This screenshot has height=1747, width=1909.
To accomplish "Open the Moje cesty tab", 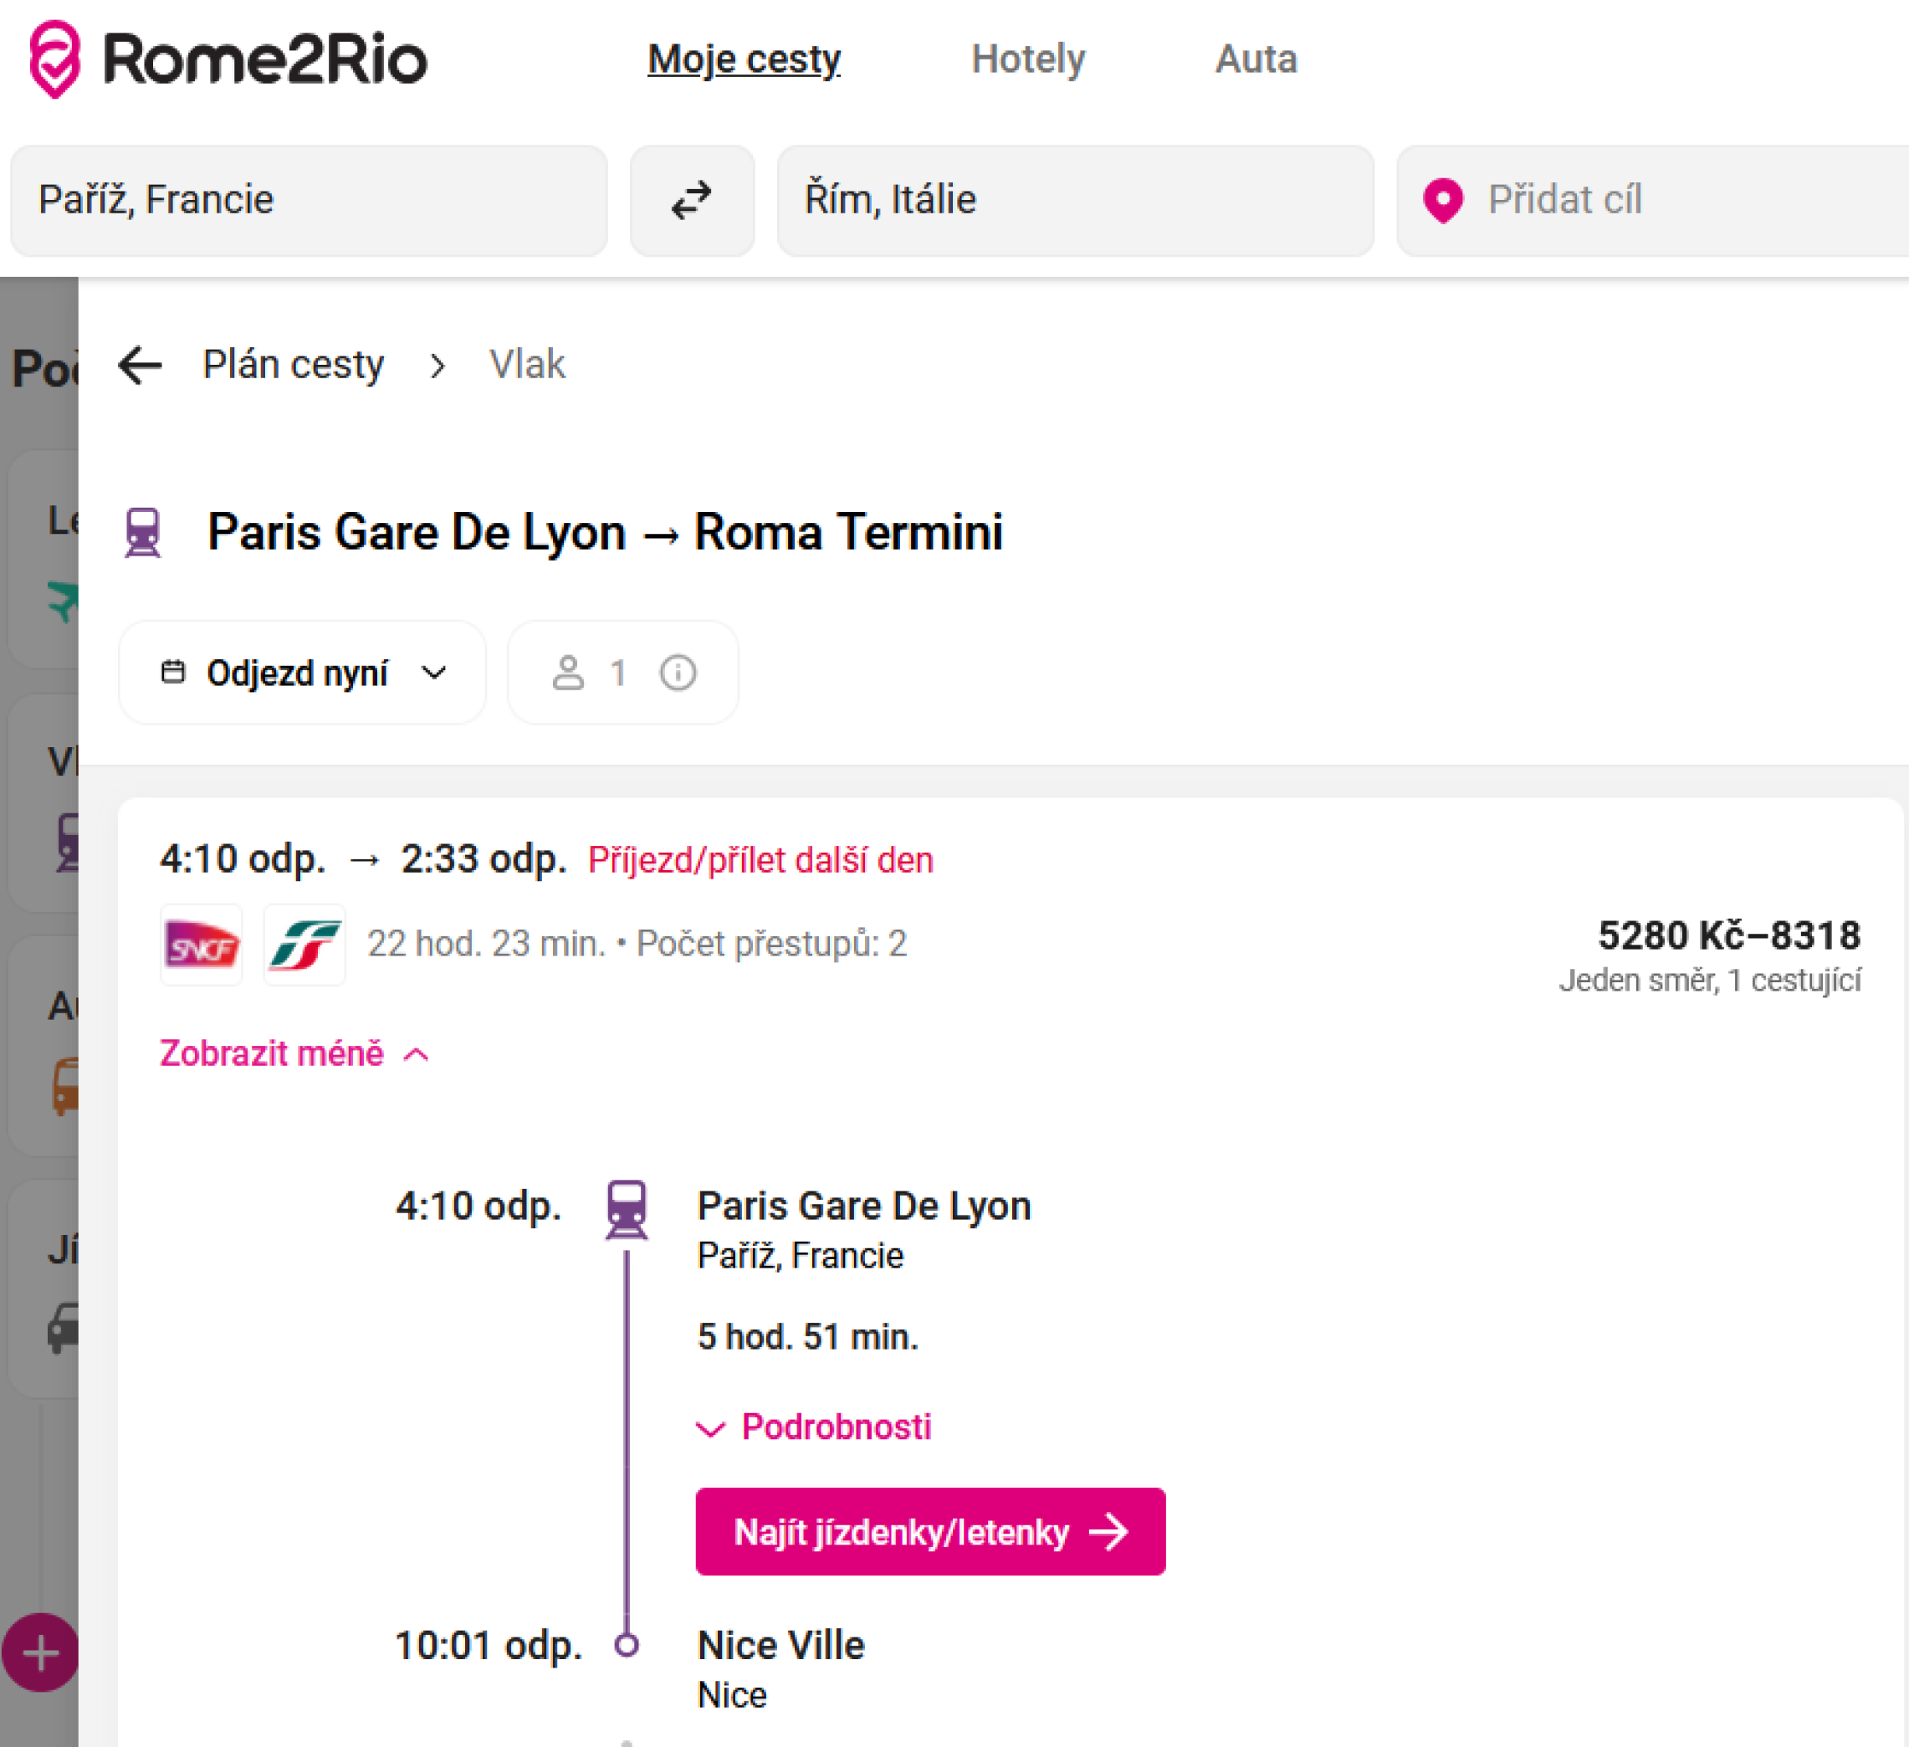I will click(x=744, y=59).
